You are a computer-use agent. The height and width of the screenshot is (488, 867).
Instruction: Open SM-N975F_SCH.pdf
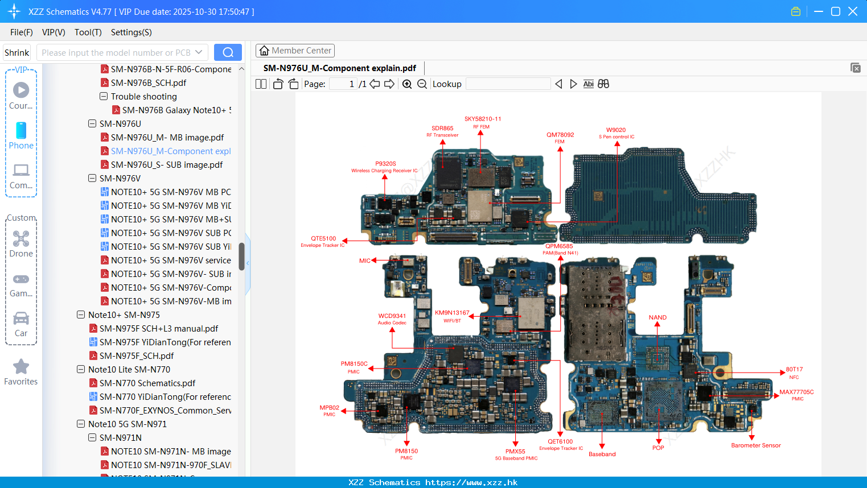(137, 356)
